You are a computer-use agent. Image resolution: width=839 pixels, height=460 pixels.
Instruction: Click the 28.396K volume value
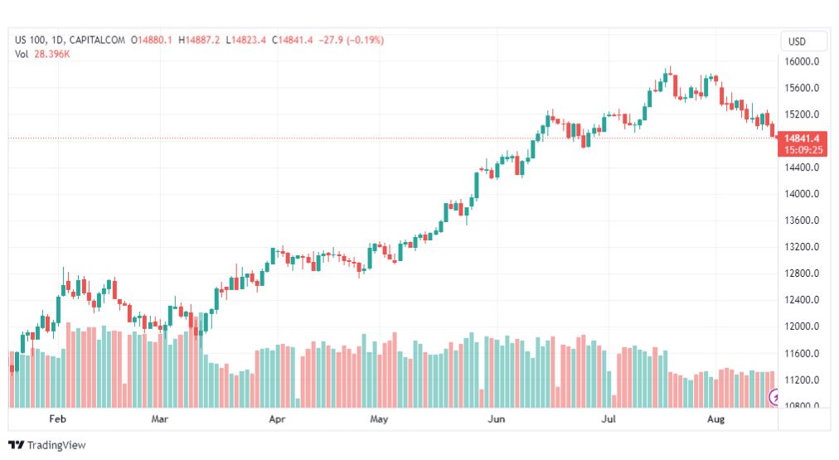tap(52, 55)
